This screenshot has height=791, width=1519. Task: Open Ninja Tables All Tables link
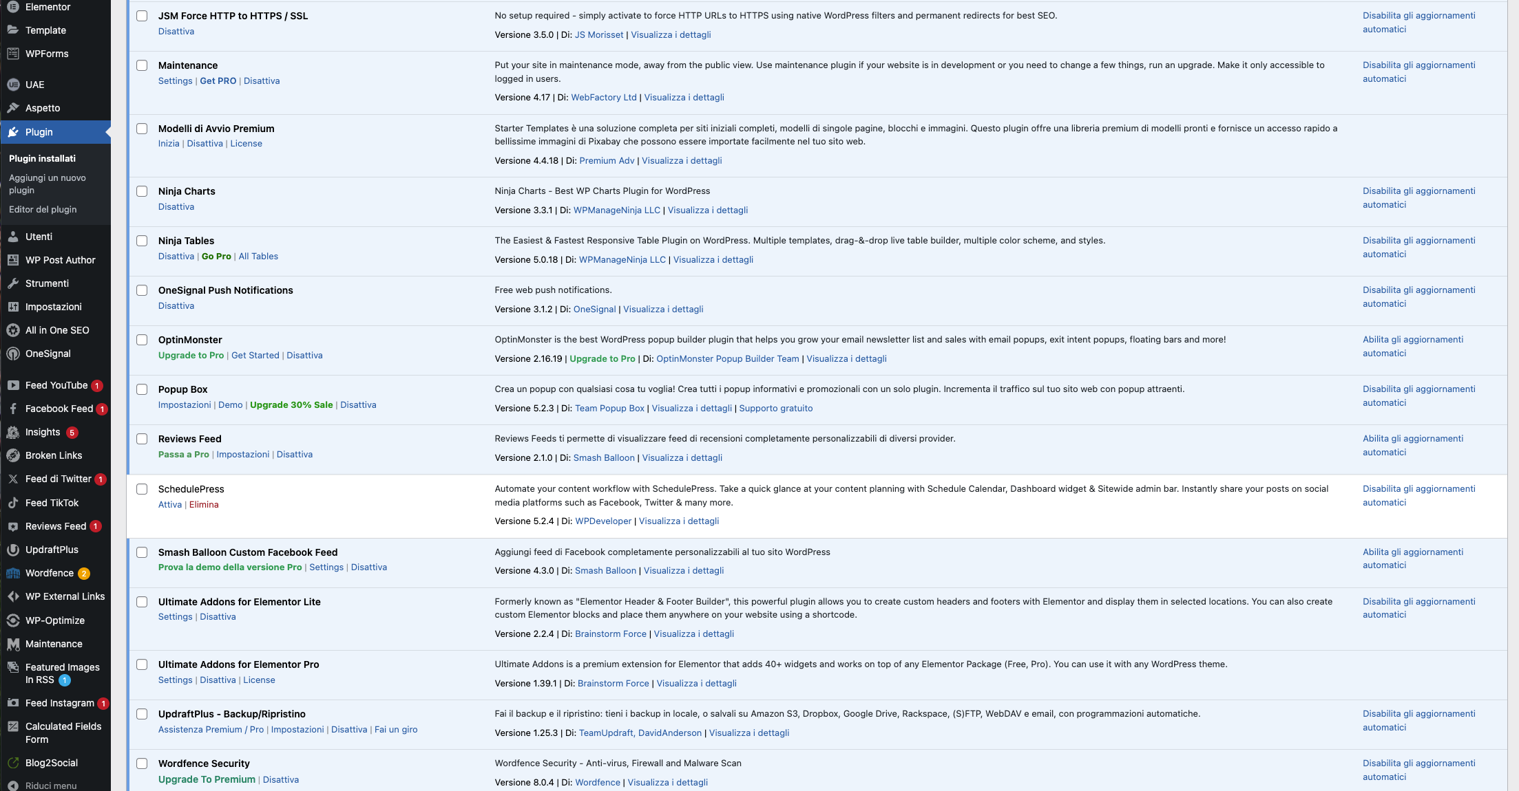click(x=258, y=256)
